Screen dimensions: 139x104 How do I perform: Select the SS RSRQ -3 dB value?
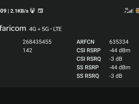click(x=116, y=76)
